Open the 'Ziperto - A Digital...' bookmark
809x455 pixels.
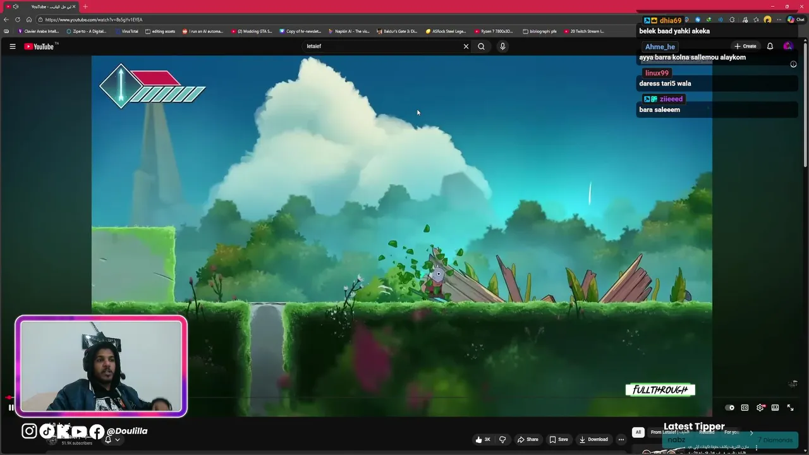click(x=87, y=31)
